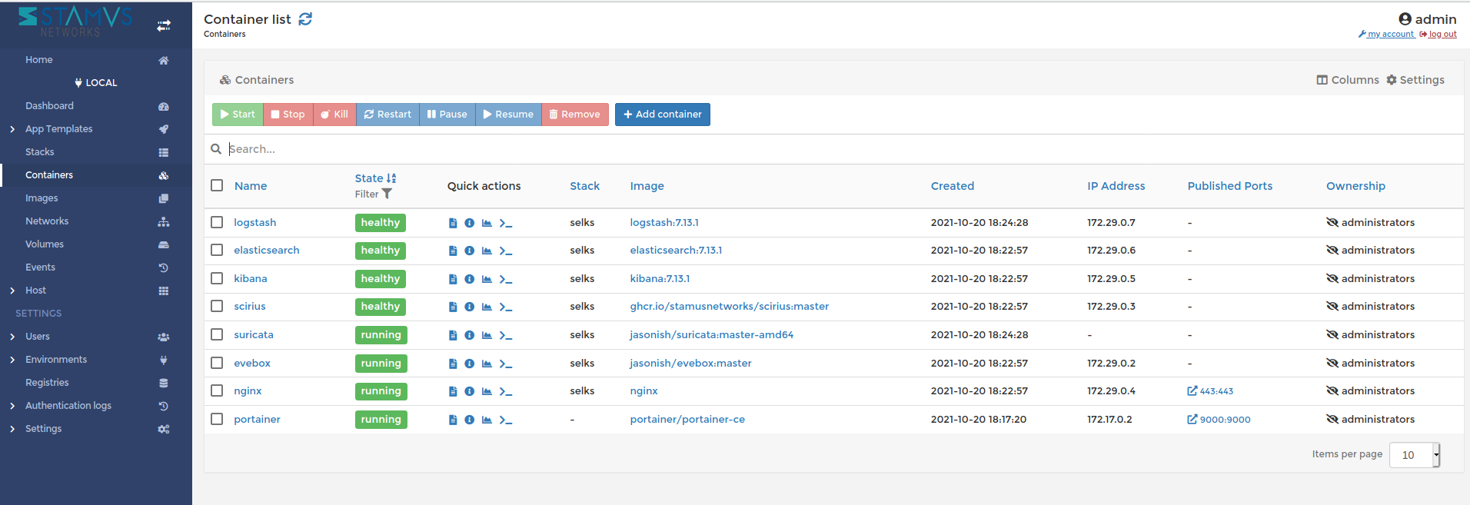
Task: Open inspect info icon for portainer
Action: 469,420
